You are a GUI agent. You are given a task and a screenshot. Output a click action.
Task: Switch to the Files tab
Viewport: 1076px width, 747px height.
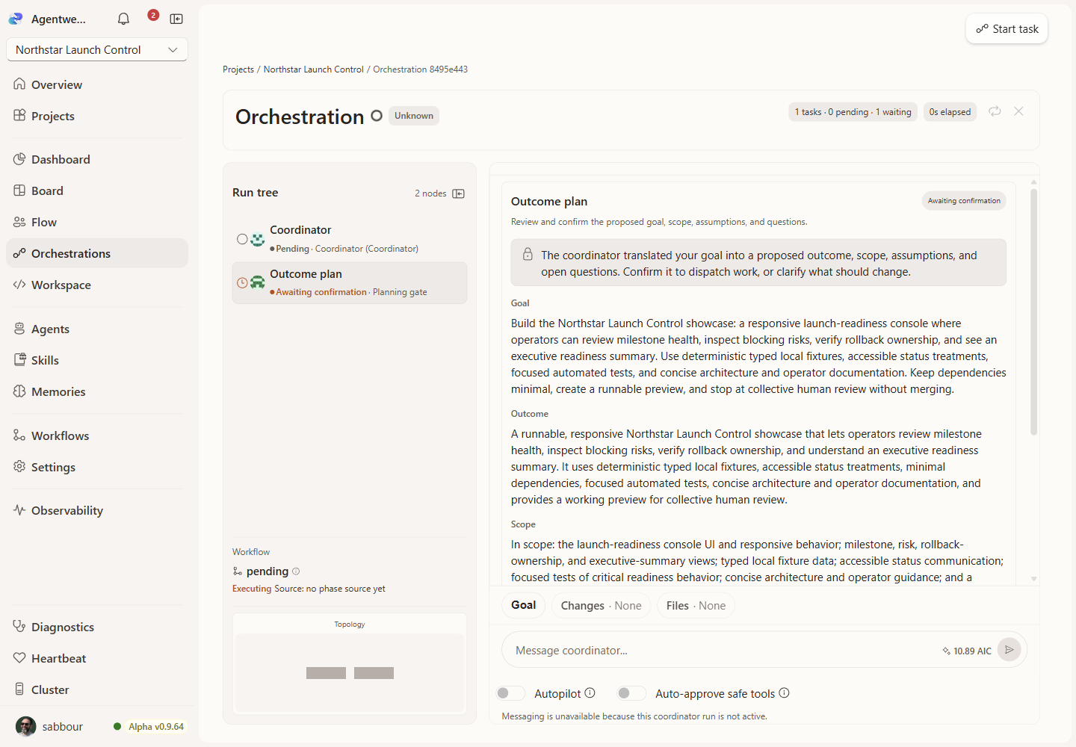696,606
